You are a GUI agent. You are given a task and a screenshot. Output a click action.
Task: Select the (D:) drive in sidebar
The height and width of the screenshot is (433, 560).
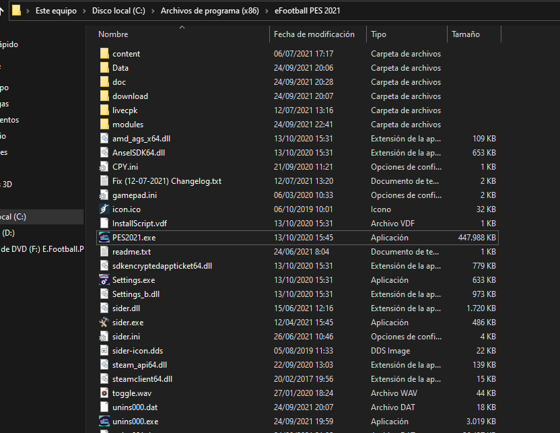(x=9, y=233)
